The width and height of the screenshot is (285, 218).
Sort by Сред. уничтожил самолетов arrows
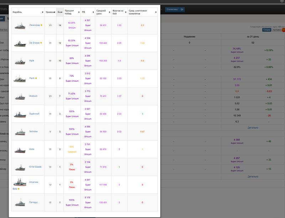156,12
